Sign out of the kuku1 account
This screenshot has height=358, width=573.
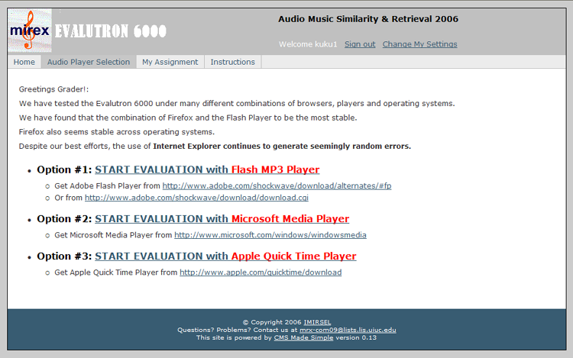[360, 44]
